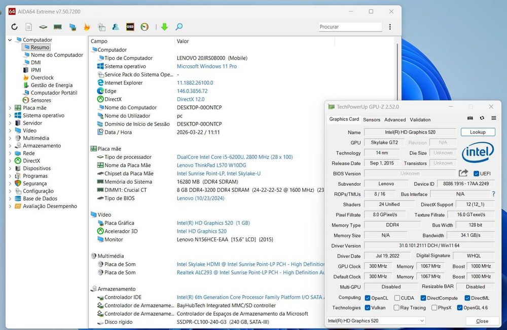Switch to the Validation tab
Viewport: 507px width, 330px height.
[x=420, y=119]
